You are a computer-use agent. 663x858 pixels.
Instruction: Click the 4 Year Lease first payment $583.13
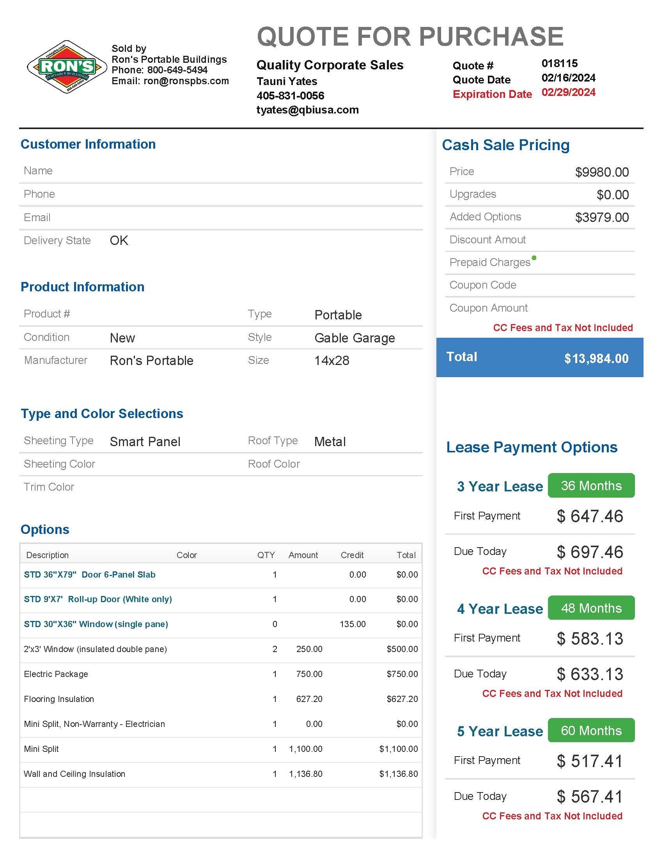(x=590, y=639)
